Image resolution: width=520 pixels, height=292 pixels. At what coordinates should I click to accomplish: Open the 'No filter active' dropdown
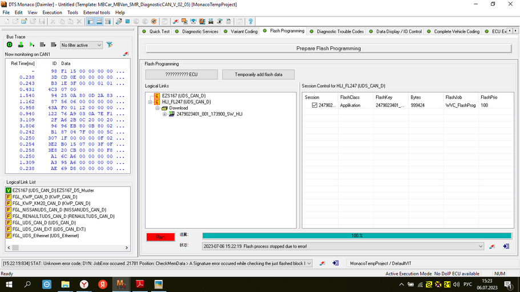click(81, 45)
